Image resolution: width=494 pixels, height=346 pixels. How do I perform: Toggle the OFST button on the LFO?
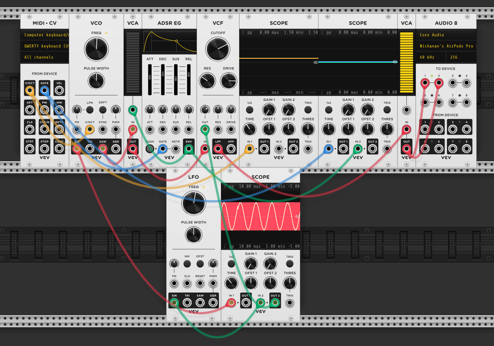(200, 263)
